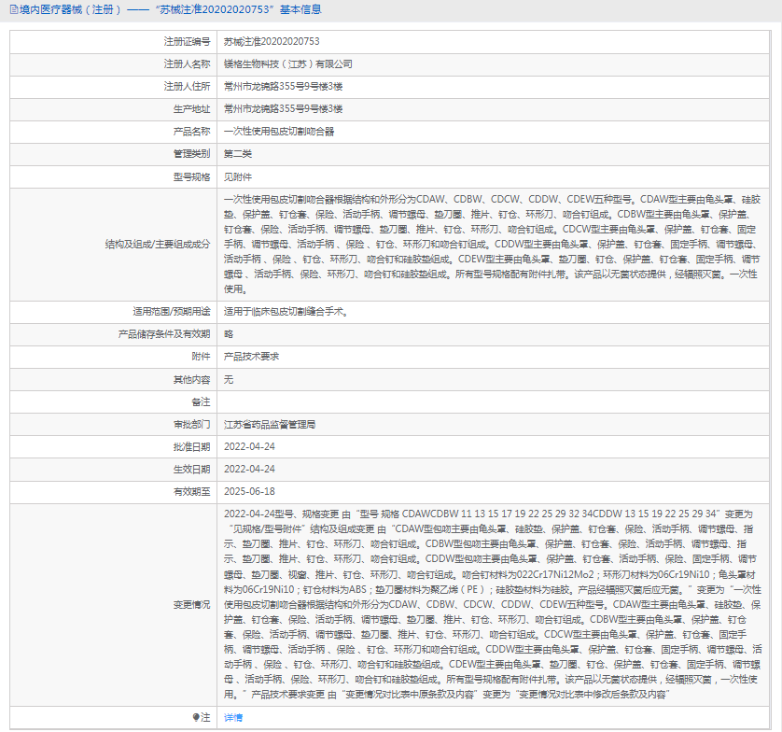The image size is (782, 732).
Task: Select product name 一次性使用包皮切割吻合器
Action: (x=279, y=132)
